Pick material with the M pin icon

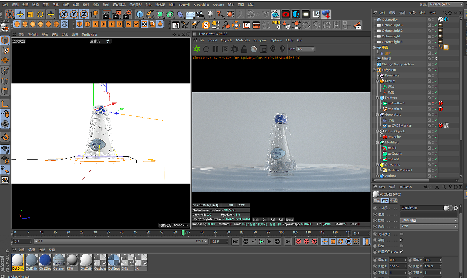coord(282,49)
